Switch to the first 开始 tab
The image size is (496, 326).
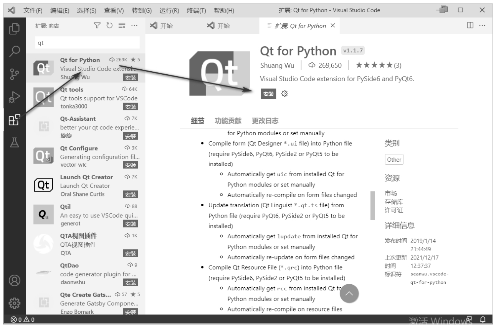[x=174, y=26]
